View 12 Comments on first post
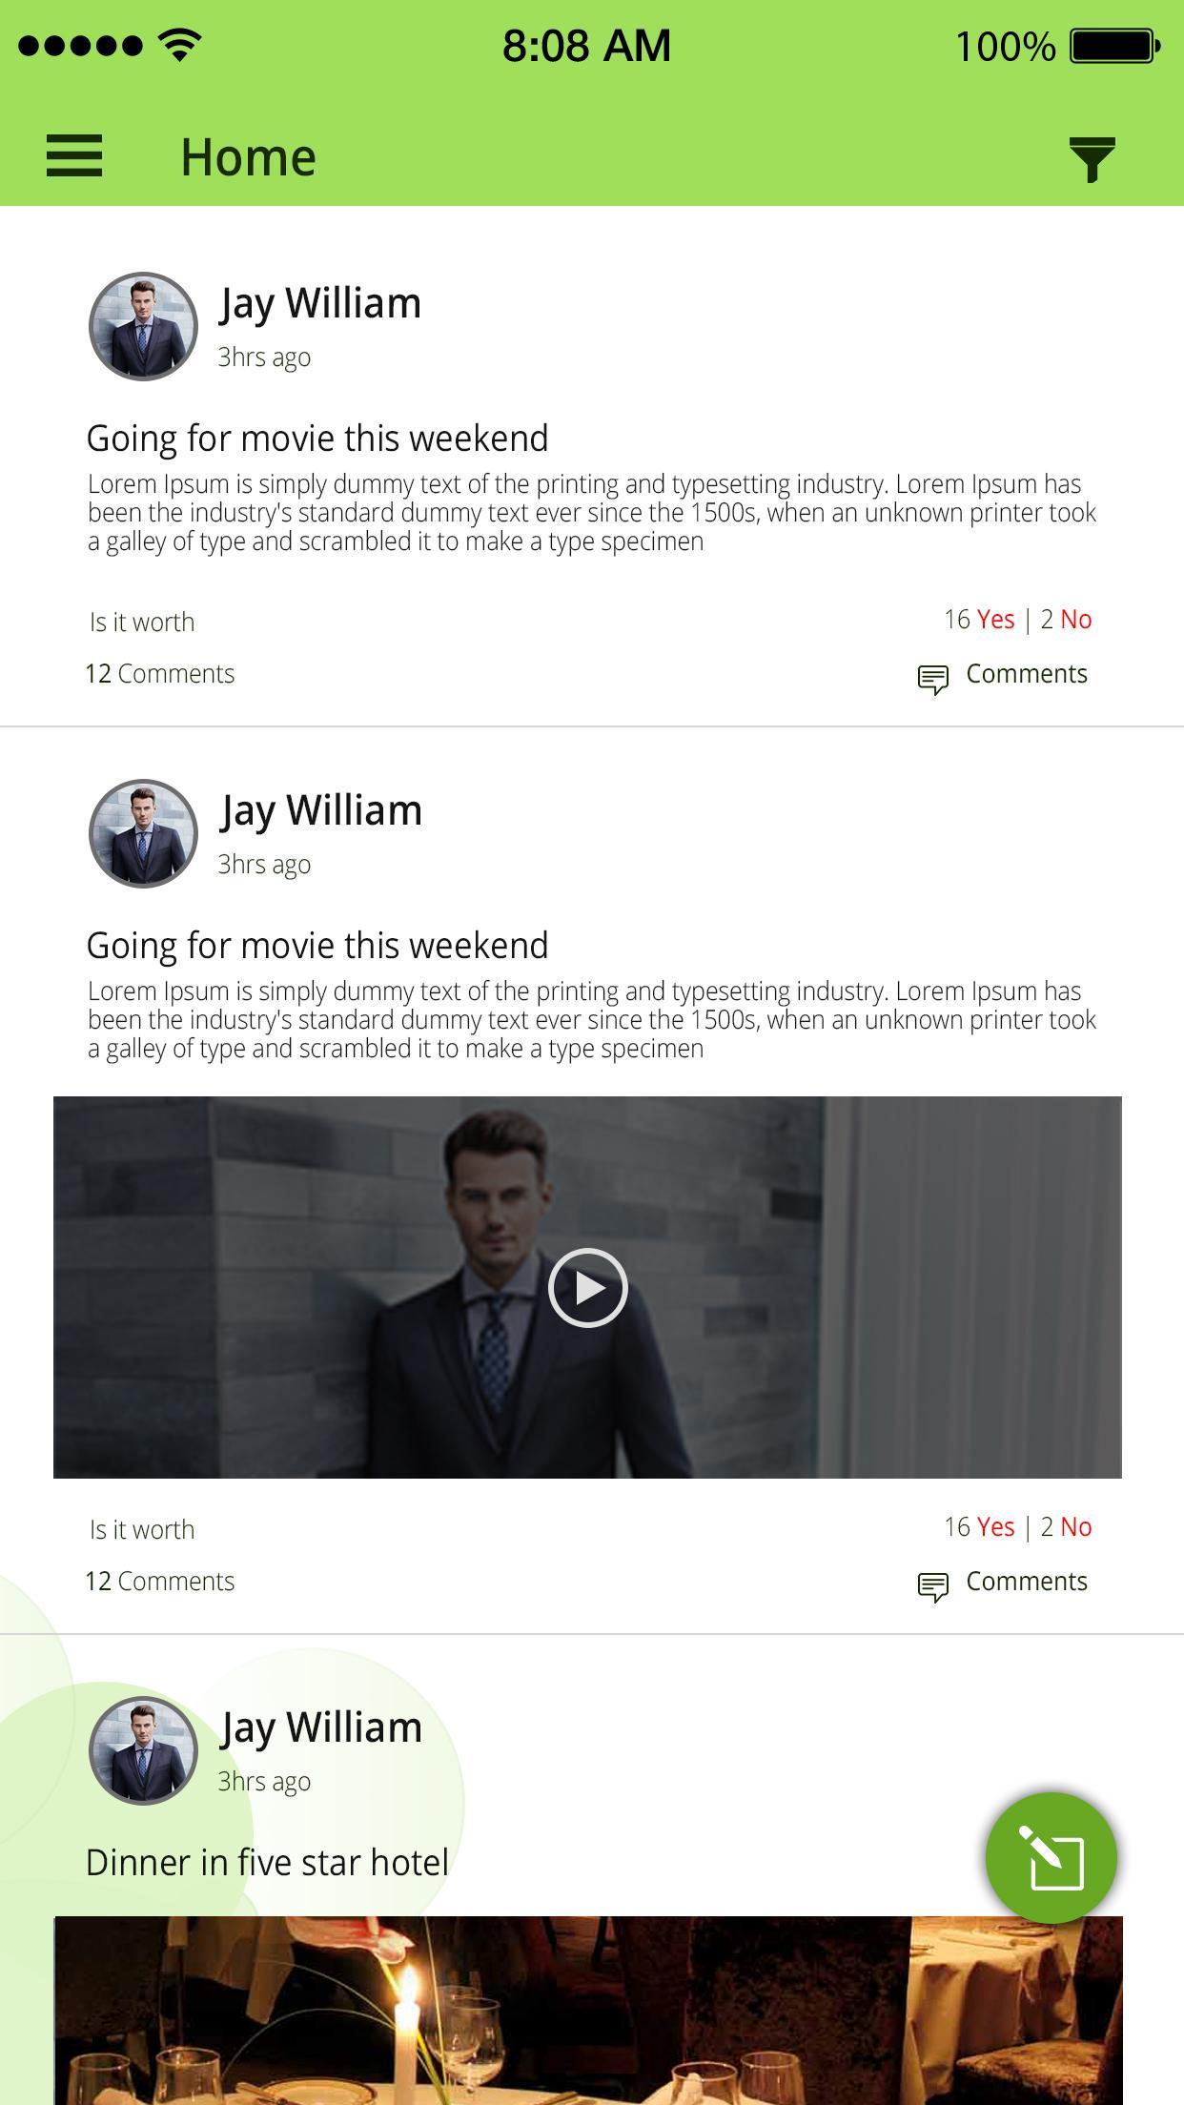Image resolution: width=1184 pixels, height=2105 pixels. click(x=160, y=674)
